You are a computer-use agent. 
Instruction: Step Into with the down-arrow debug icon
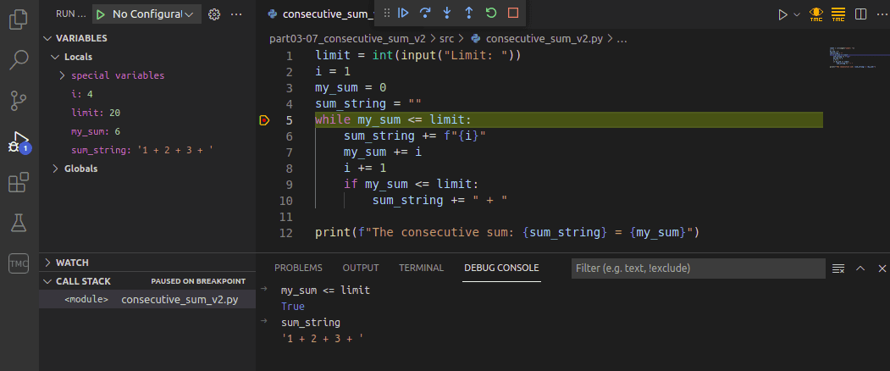coord(447,13)
